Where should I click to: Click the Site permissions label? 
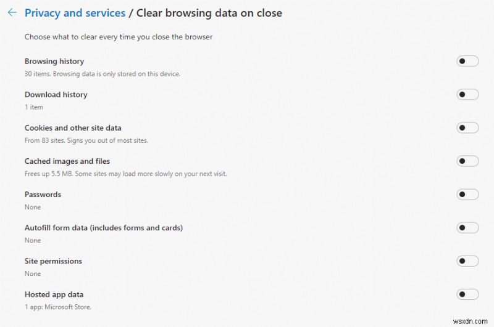click(x=53, y=261)
